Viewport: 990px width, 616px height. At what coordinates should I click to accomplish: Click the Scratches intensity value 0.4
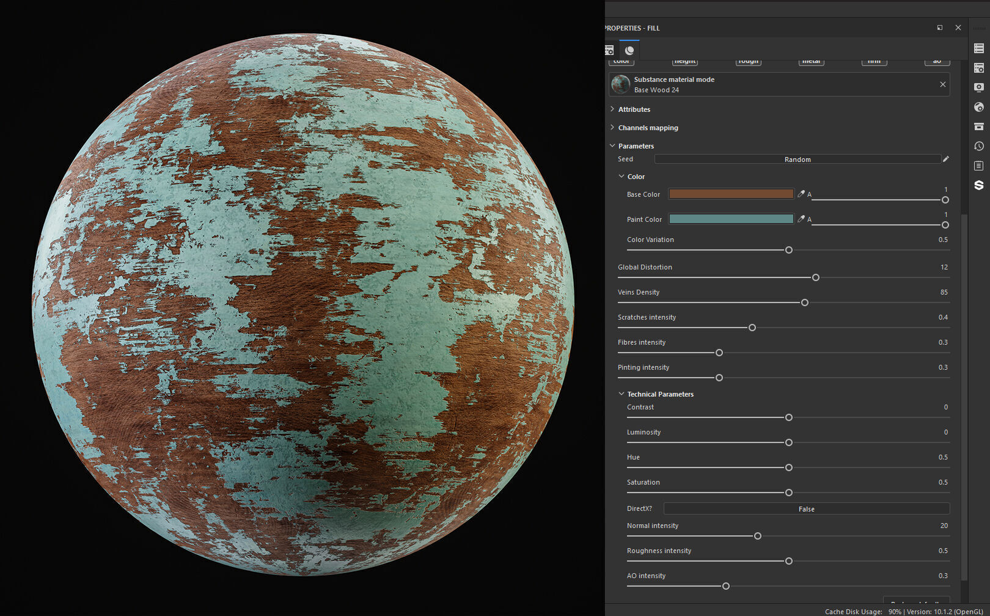[x=943, y=317]
